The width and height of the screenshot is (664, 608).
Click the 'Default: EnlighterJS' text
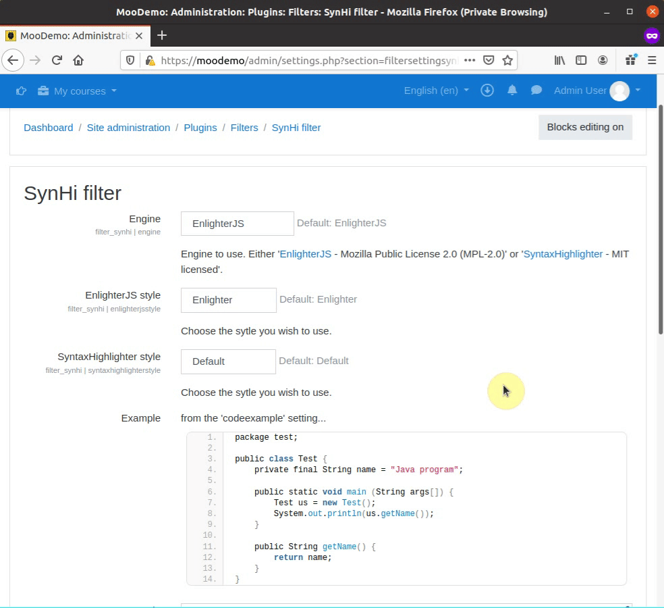pos(341,223)
